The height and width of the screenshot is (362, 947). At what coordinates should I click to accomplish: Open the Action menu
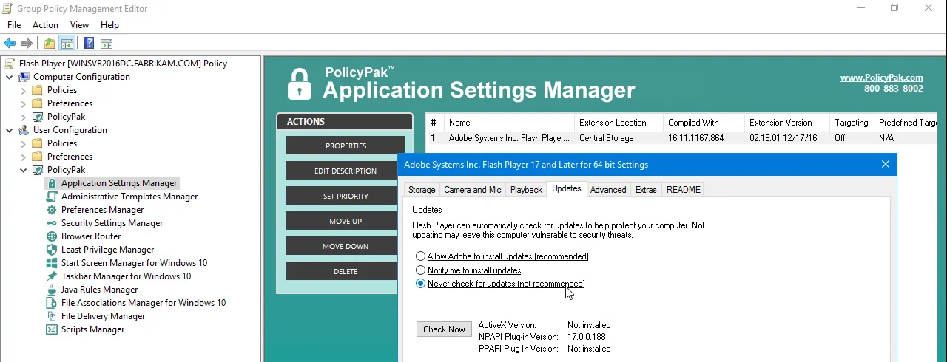[x=45, y=25]
